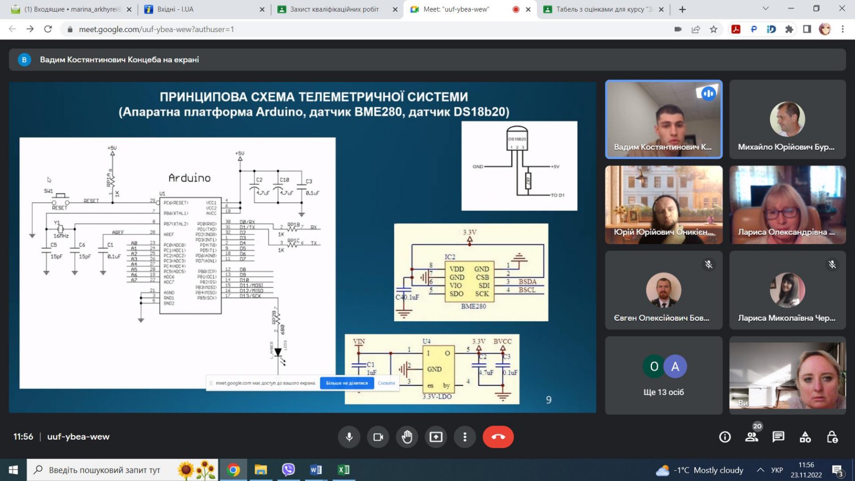This screenshot has width=855, height=481.
Task: Turn off the camera in Meet
Action: (378, 437)
